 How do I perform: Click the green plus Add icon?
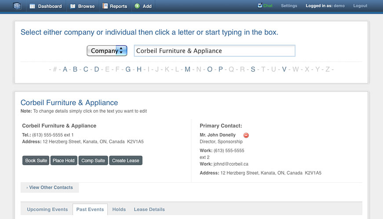click(x=137, y=6)
